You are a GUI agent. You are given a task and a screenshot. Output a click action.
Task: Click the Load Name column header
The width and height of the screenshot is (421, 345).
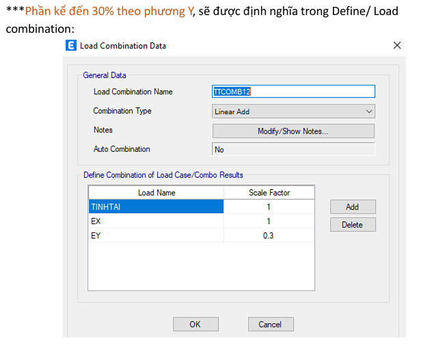[157, 193]
